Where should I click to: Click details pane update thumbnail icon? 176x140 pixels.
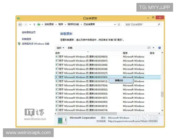(x=62, y=120)
